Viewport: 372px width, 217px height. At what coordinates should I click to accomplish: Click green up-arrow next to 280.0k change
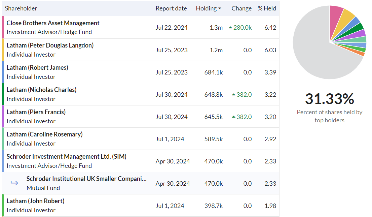coord(230,28)
